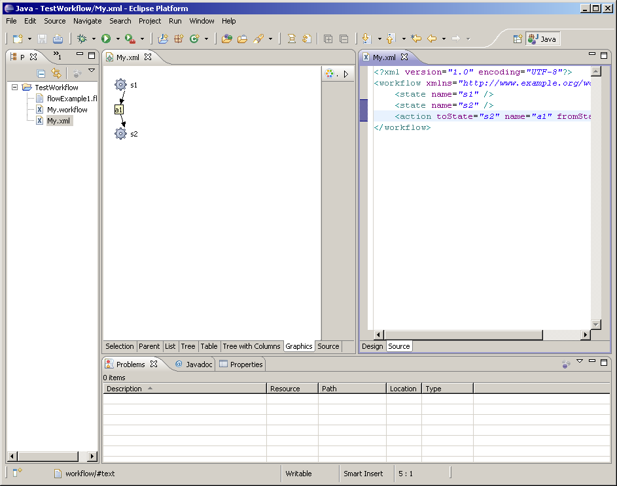This screenshot has width=617, height=486.
Task: Open the Problems view menu triangle
Action: coord(580,361)
